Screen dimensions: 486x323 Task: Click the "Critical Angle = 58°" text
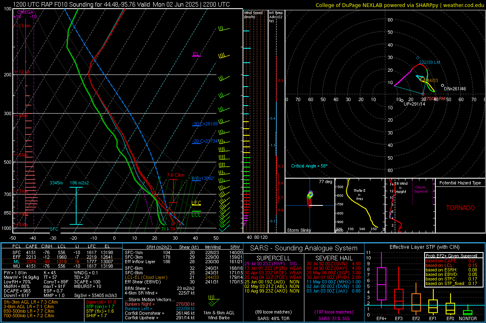pos(309,166)
